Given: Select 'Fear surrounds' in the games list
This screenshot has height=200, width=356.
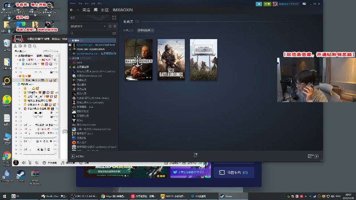Looking at the screenshot, I should (x=90, y=103).
